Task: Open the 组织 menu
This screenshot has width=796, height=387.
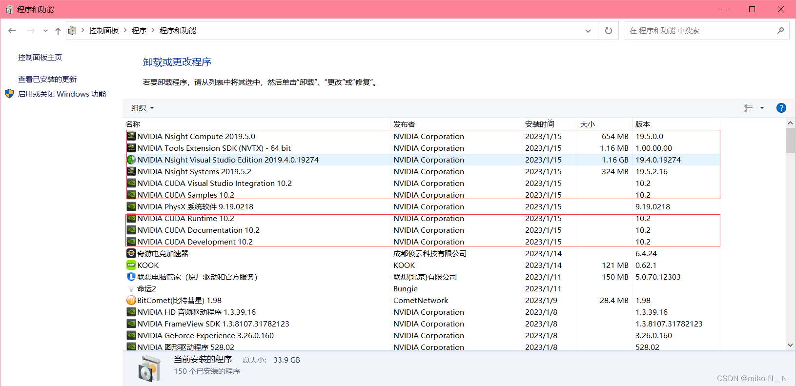Action: pos(142,108)
